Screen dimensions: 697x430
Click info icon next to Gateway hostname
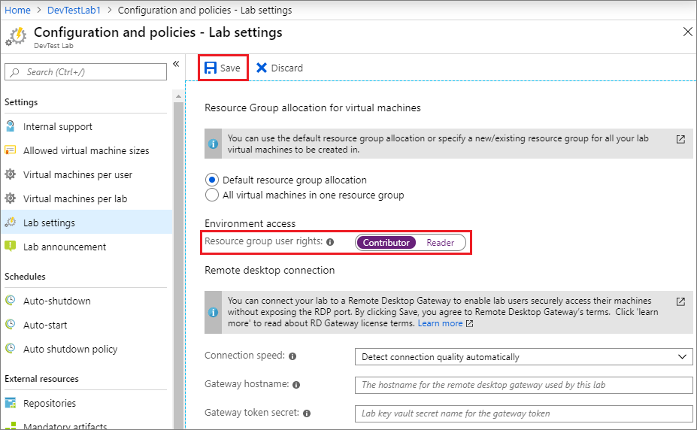[x=296, y=385]
